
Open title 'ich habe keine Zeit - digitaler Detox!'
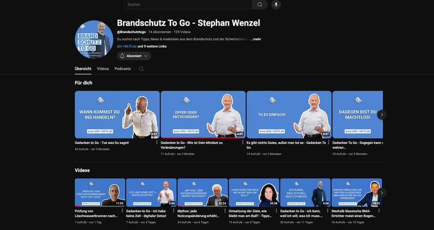[x=146, y=213]
